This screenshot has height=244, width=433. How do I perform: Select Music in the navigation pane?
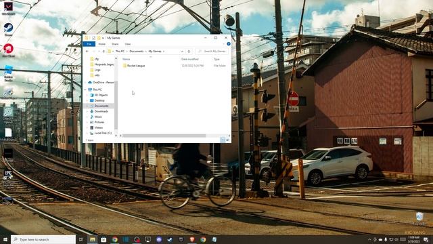click(x=96, y=117)
